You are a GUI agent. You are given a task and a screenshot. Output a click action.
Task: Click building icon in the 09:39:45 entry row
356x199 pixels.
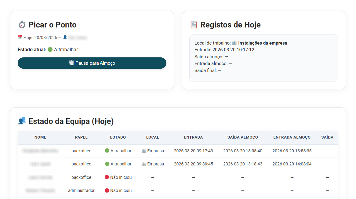[x=144, y=164]
